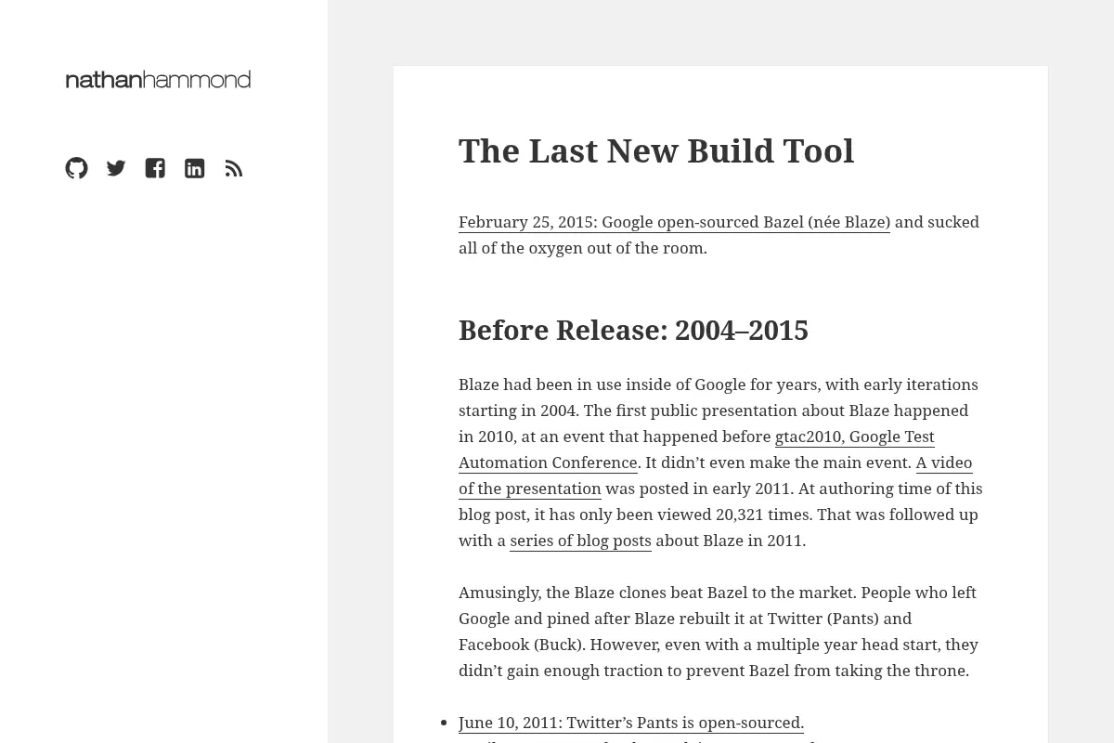This screenshot has width=1114, height=743.
Task: Click the 'Before Release: 2004–2015' heading
Action: (633, 330)
